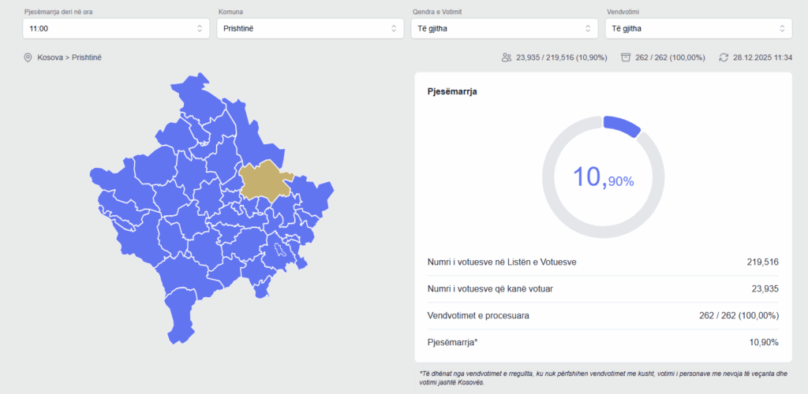Click the Kosova breadcrumb link
Image resolution: width=808 pixels, height=394 pixels.
tap(51, 58)
